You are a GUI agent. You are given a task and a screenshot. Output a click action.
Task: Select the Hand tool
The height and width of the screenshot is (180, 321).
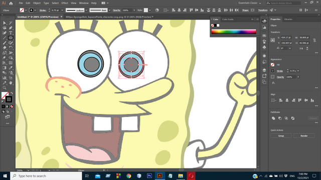(x=11, y=83)
